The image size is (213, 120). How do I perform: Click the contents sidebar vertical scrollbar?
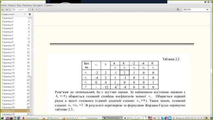click(31, 66)
